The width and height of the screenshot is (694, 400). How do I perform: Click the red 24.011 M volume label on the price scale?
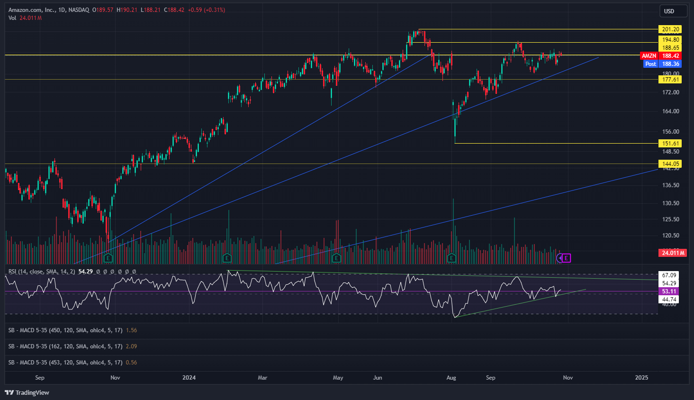click(673, 253)
